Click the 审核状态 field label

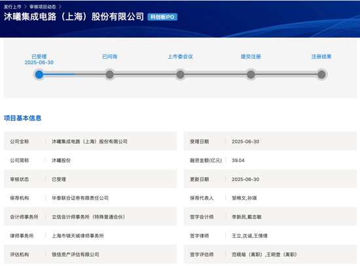pos(19,179)
